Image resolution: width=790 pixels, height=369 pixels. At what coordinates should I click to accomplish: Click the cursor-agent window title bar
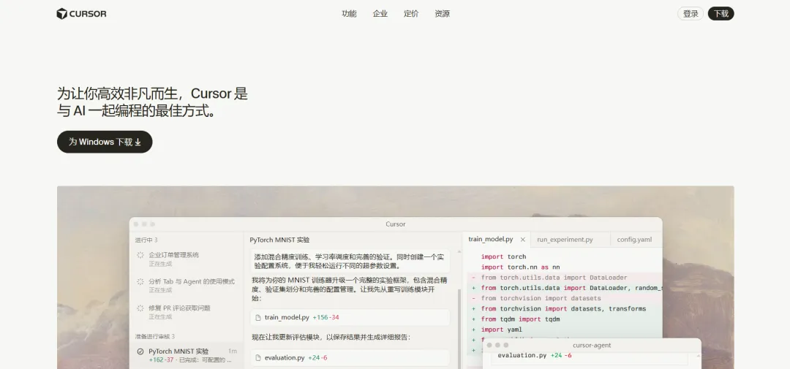(592, 346)
